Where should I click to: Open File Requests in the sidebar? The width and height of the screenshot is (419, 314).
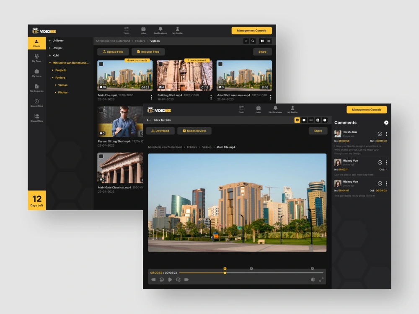coord(36,88)
